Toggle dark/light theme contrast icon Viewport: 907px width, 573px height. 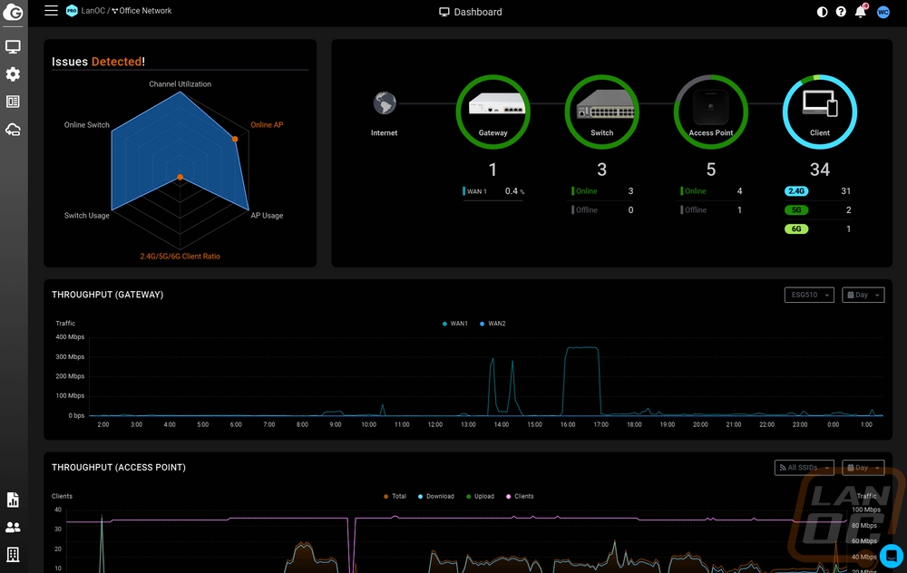pyautogui.click(x=823, y=12)
